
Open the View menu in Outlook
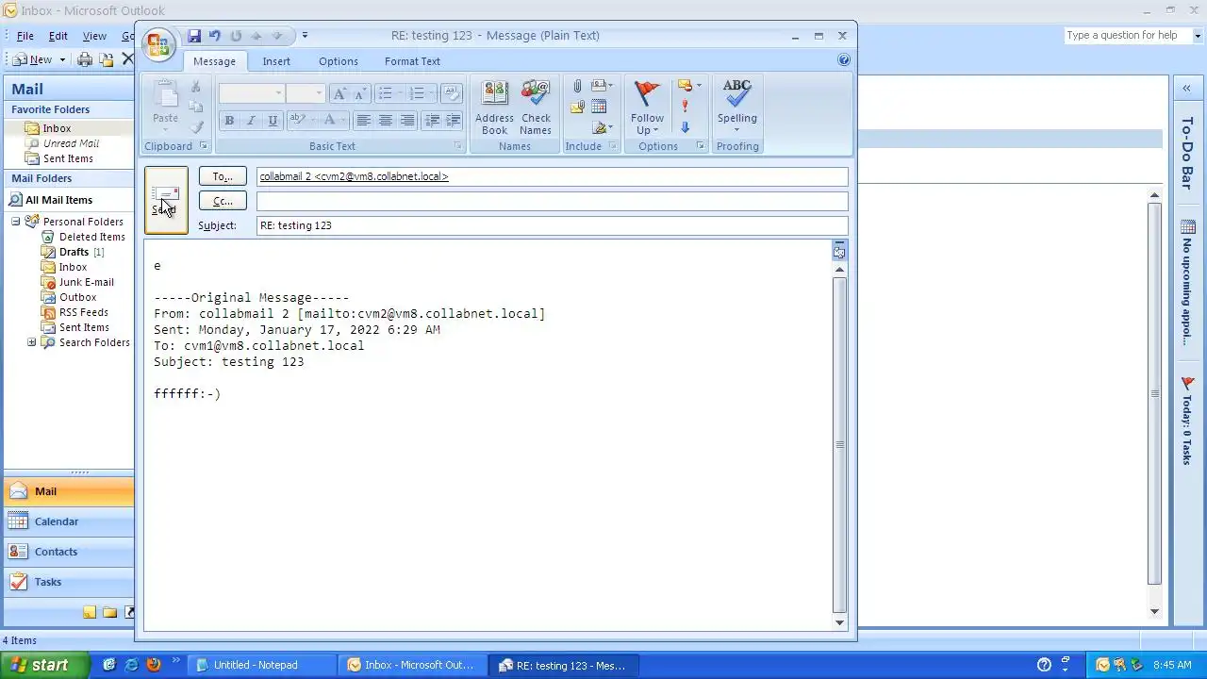tap(94, 36)
